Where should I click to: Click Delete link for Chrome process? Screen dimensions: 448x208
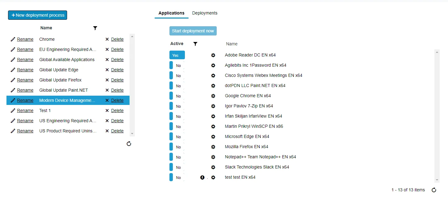tap(117, 39)
